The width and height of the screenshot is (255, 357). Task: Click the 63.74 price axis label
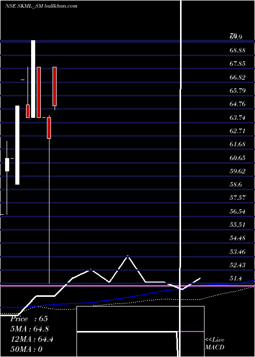tap(238, 117)
